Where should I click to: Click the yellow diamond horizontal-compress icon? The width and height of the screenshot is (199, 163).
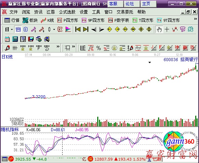tap(133, 29)
